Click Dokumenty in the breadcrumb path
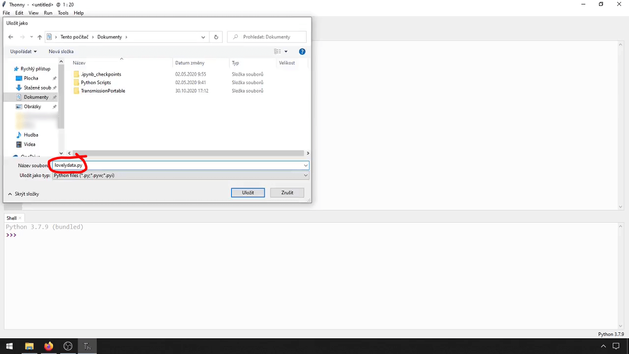629x354 pixels. (x=110, y=37)
